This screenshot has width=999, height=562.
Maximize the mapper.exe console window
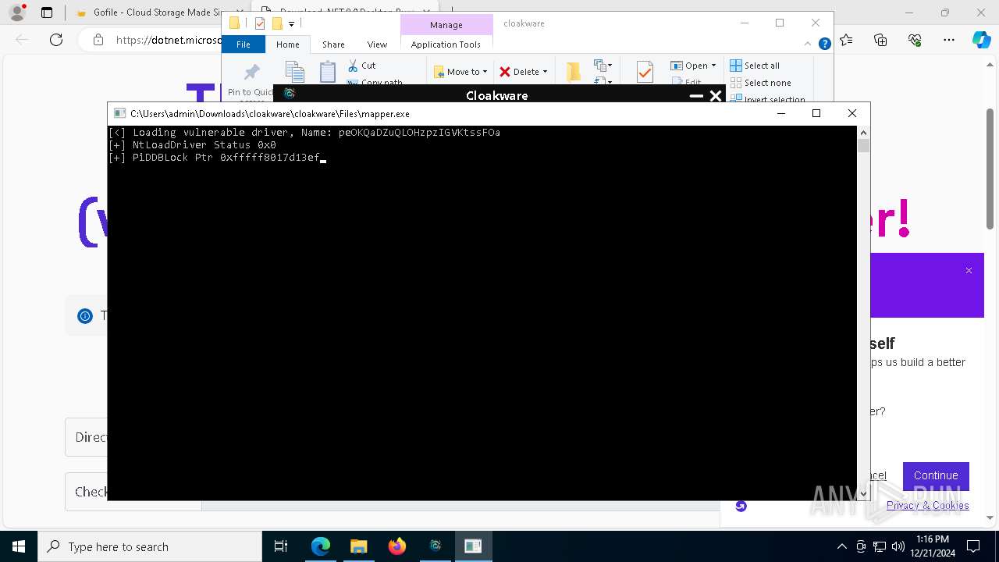(x=816, y=113)
